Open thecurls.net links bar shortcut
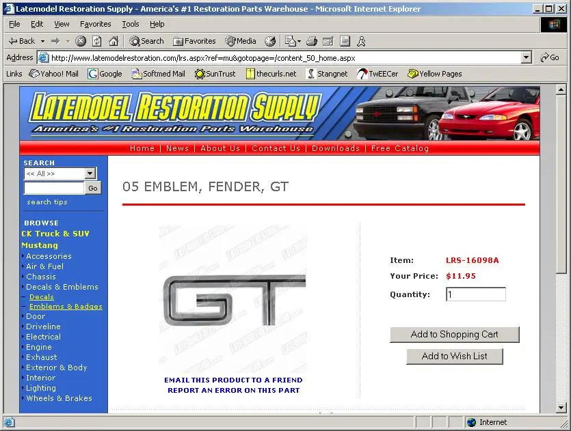 coord(271,74)
